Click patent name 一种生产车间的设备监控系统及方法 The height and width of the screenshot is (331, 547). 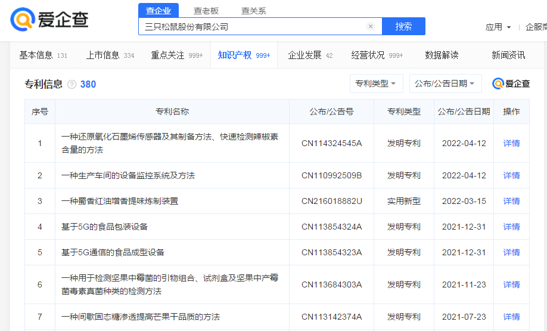tap(128, 175)
